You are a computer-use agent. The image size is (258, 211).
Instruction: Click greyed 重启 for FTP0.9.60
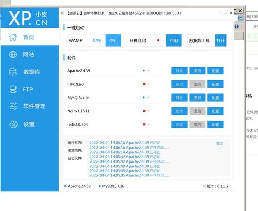[198, 84]
